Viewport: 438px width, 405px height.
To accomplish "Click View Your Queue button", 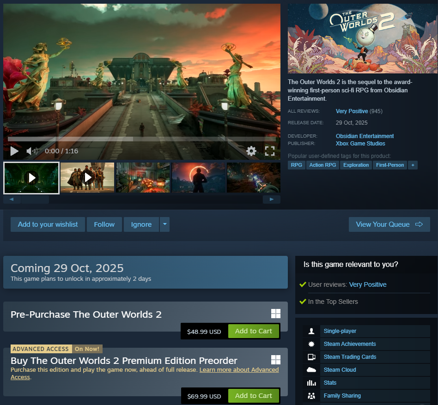I will tap(389, 224).
